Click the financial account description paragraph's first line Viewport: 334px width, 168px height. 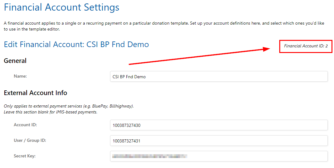click(164, 23)
